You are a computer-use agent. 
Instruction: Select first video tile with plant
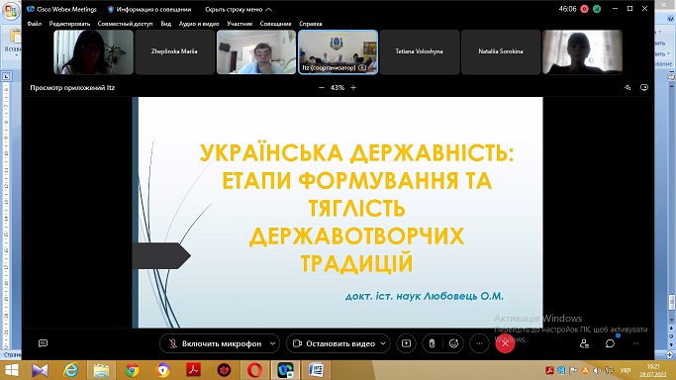point(93,51)
